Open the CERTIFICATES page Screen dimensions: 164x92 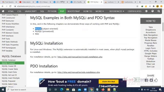134,11
